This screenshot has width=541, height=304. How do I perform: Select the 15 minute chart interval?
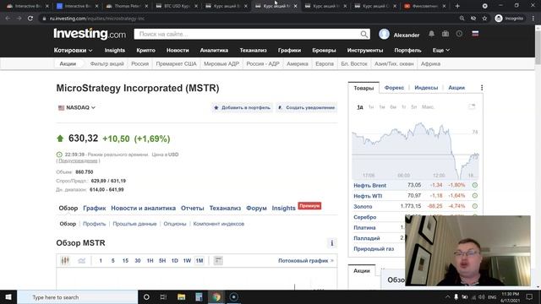pyautogui.click(x=125, y=261)
